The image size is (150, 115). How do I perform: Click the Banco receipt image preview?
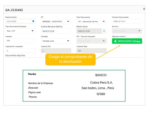point(74,86)
